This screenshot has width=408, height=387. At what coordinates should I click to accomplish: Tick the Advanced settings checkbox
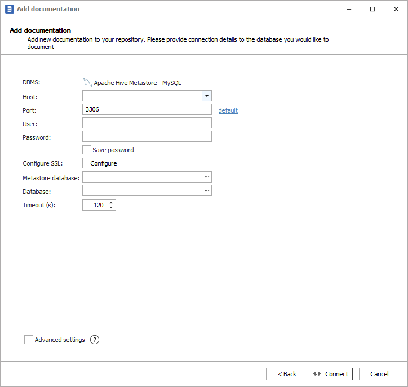[x=29, y=340]
